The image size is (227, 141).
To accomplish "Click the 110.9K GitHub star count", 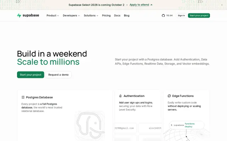I will tap(170, 16).
